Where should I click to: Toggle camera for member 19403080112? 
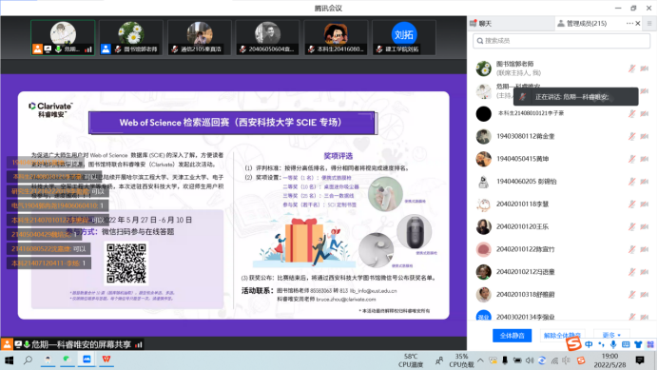645,136
